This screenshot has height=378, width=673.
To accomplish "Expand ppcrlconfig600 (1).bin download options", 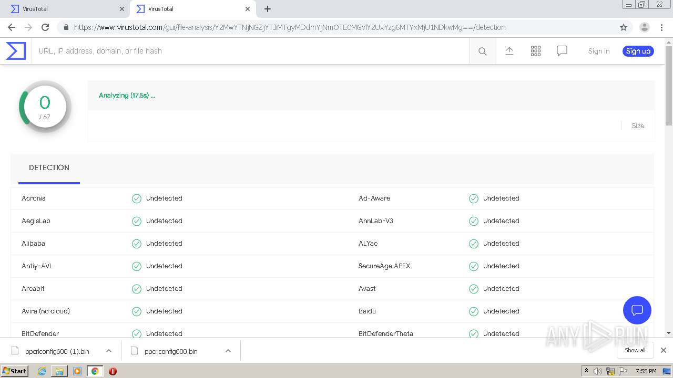I will pos(109,351).
